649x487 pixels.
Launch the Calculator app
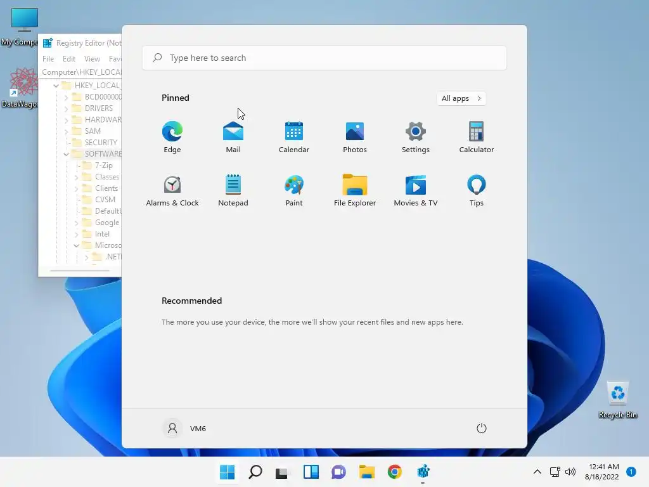click(477, 137)
